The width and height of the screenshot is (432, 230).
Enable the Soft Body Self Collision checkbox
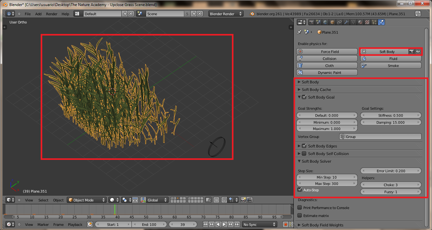(x=304, y=154)
